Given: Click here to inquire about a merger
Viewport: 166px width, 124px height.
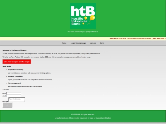Looking at the screenshot, I should [x=17, y=62].
